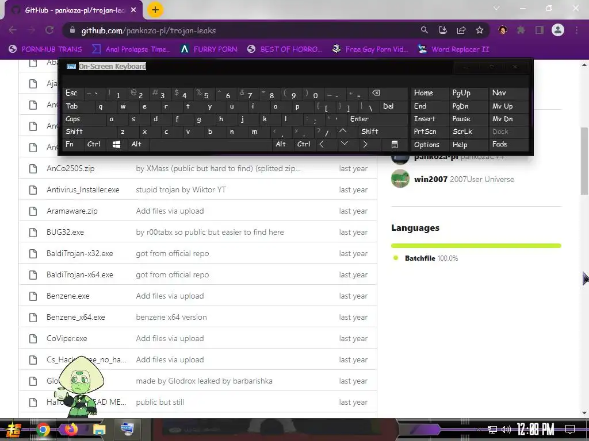Image resolution: width=589 pixels, height=441 pixels.
Task: Click the Batchfile language bar
Action: click(x=476, y=246)
